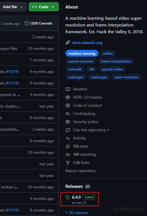Click the fork icon beside 1.3k forks
Image resolution: width=147 pixels, height=216 pixels.
pyautogui.click(x=68, y=163)
